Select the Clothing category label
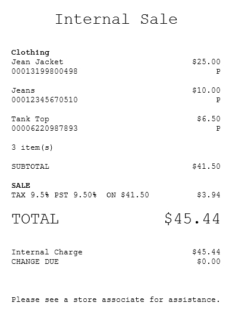Viewport: 251px width, 315px height. tap(30, 53)
